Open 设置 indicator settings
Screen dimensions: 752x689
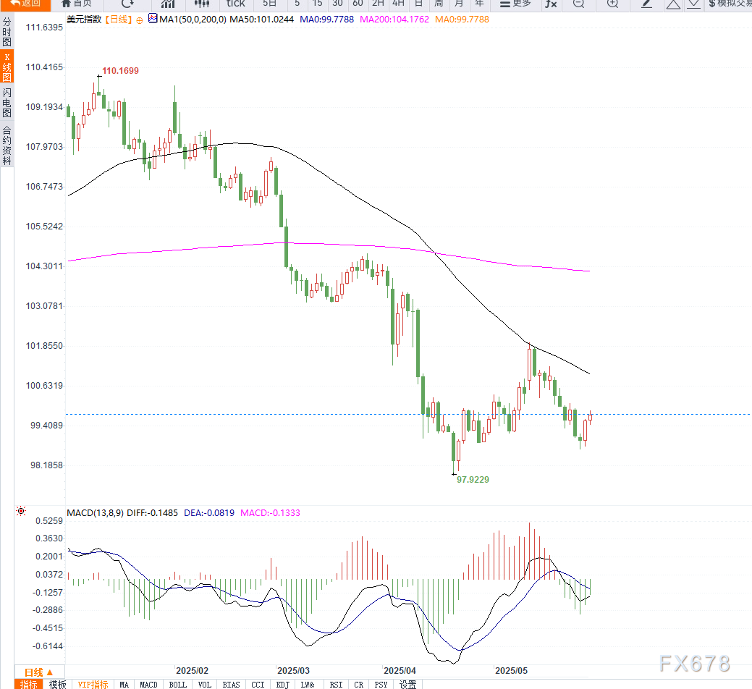(x=407, y=684)
